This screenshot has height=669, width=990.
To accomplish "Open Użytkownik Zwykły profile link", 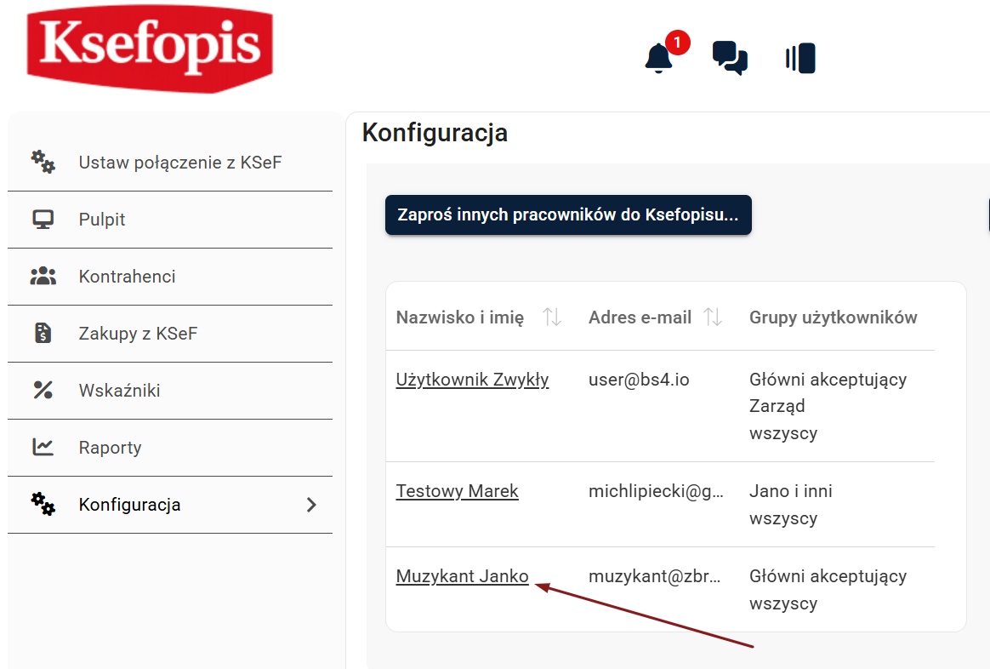I will point(472,380).
